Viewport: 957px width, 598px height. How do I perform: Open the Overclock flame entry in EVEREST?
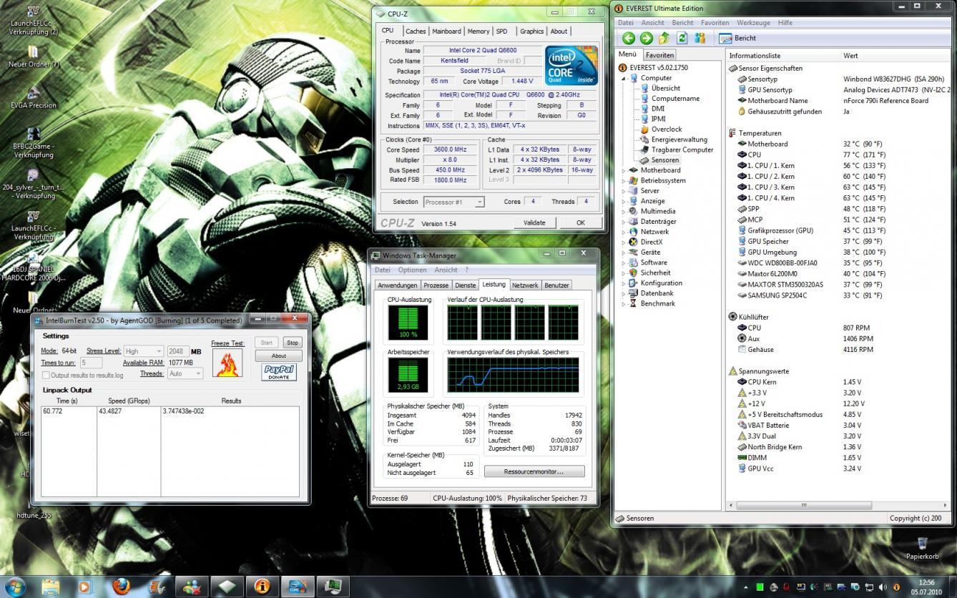(660, 129)
